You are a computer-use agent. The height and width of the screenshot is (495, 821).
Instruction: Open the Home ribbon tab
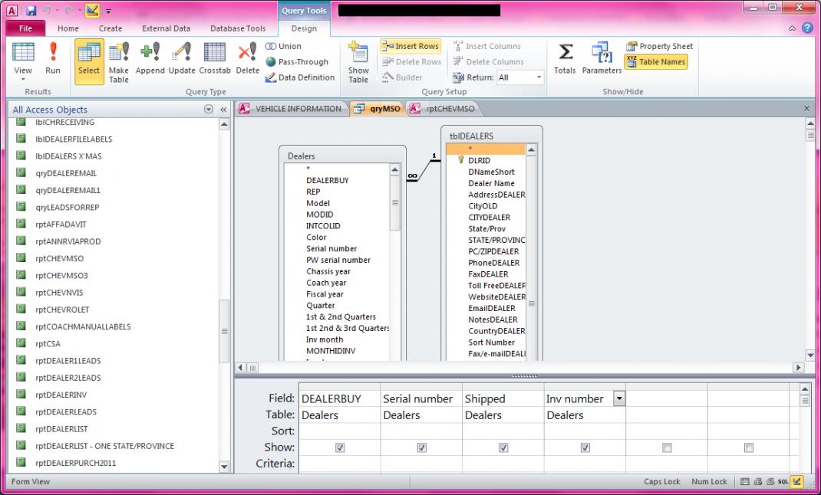click(68, 28)
